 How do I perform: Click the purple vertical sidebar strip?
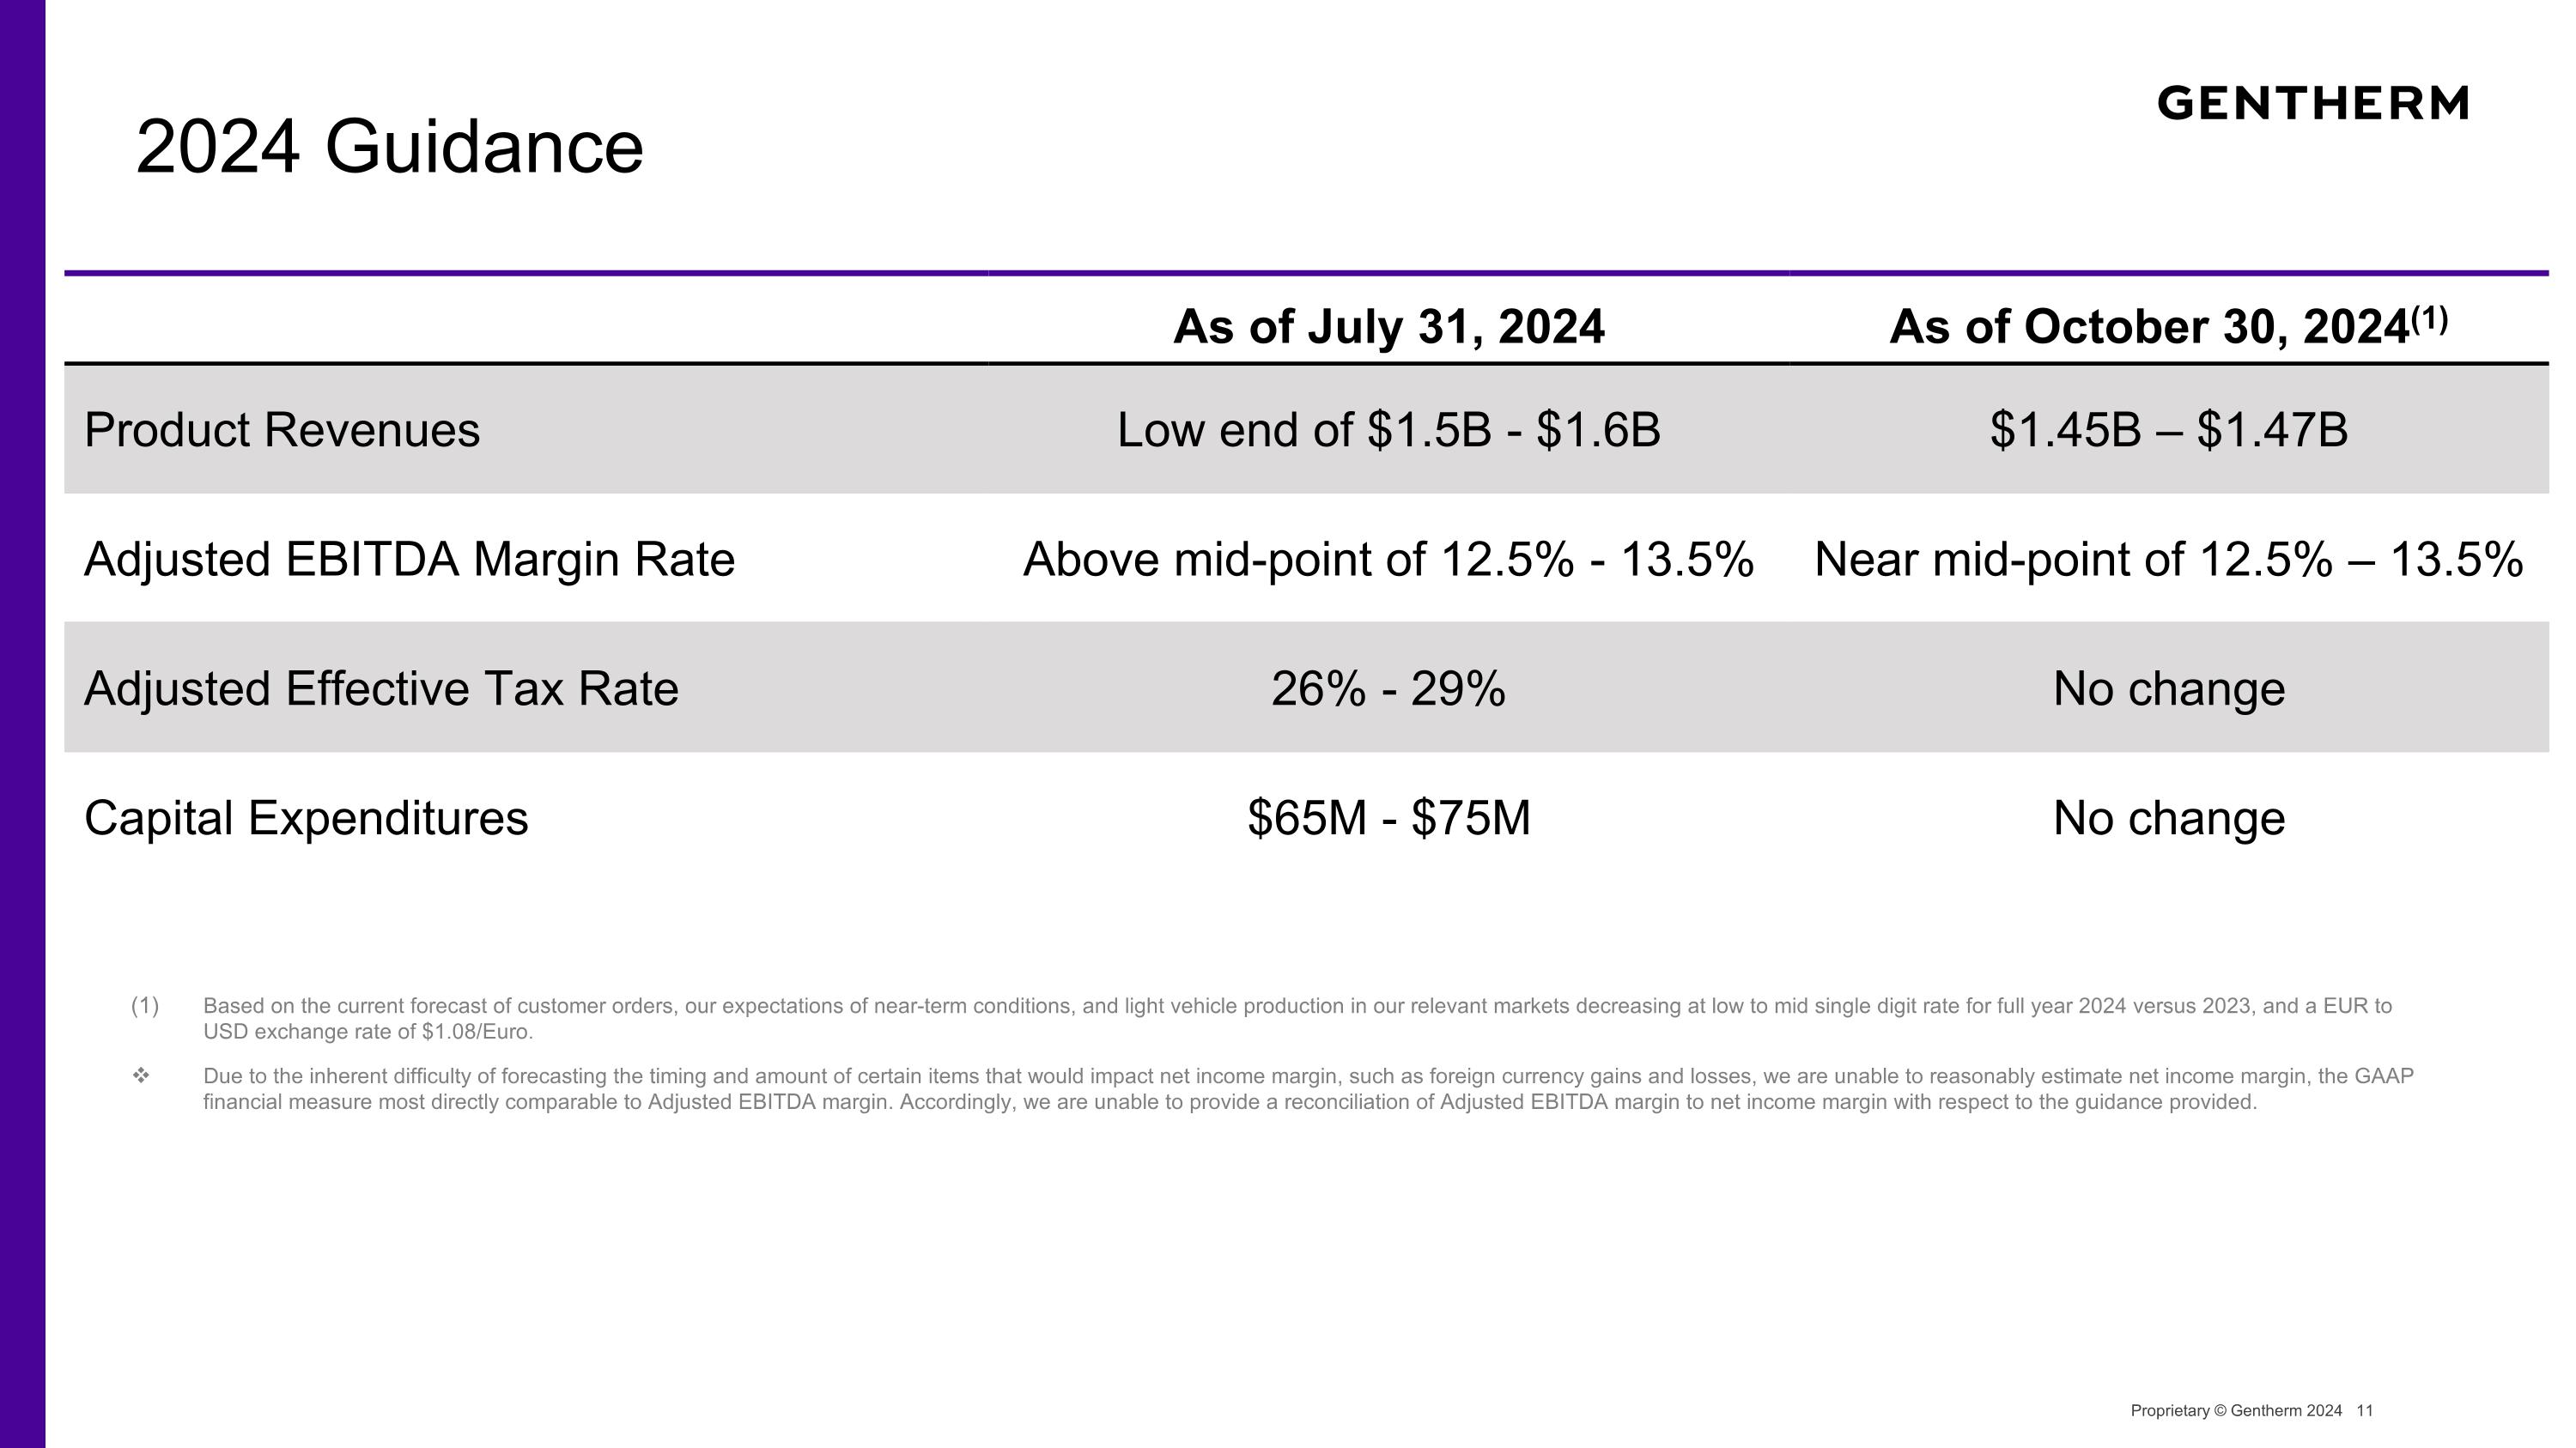point(22,724)
